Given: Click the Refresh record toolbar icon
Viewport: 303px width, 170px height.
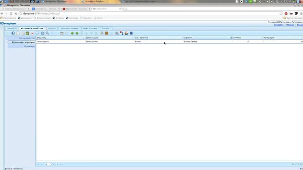Looking at the screenshot, I should [x=43, y=33].
